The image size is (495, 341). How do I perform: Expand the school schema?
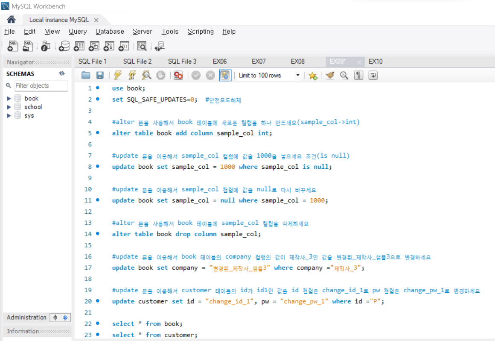[x=9, y=107]
